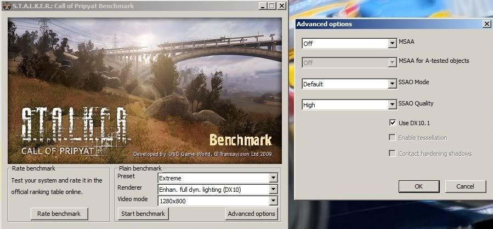Click the 'Renderer' label text

(x=130, y=187)
